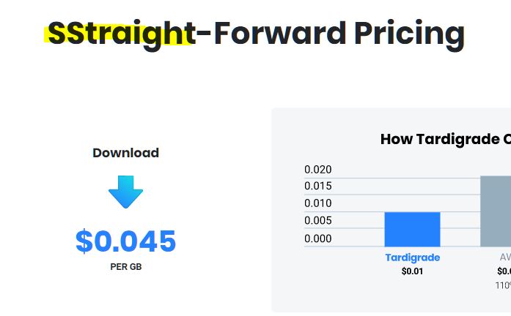Click the gray bar in the chart
This screenshot has height=316, width=511.
coord(496,211)
